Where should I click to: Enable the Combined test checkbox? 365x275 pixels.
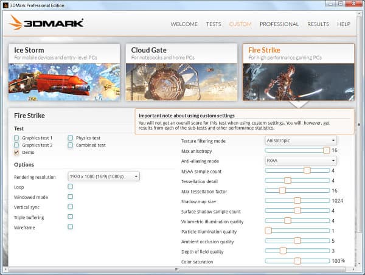(x=71, y=145)
